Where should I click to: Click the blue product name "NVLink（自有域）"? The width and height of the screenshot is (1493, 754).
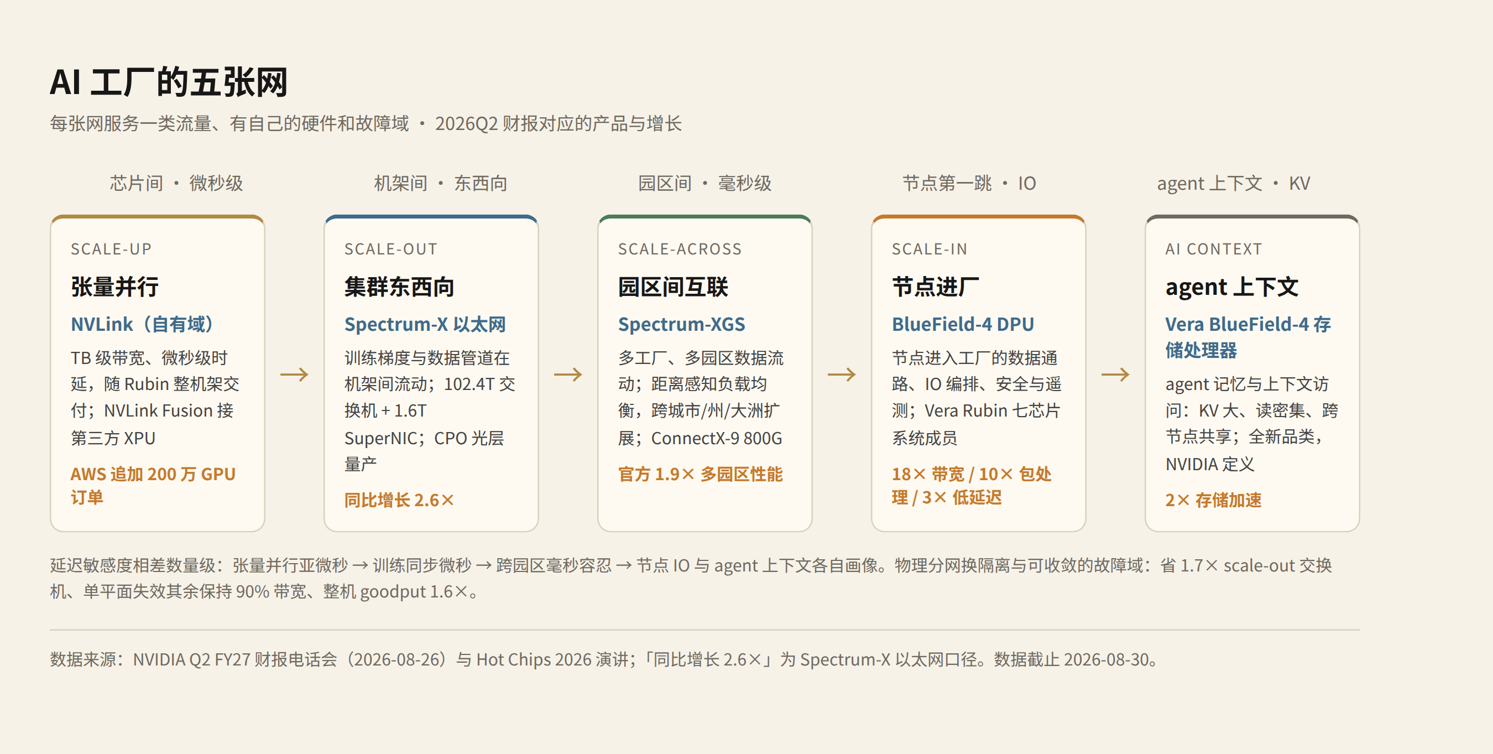point(143,324)
